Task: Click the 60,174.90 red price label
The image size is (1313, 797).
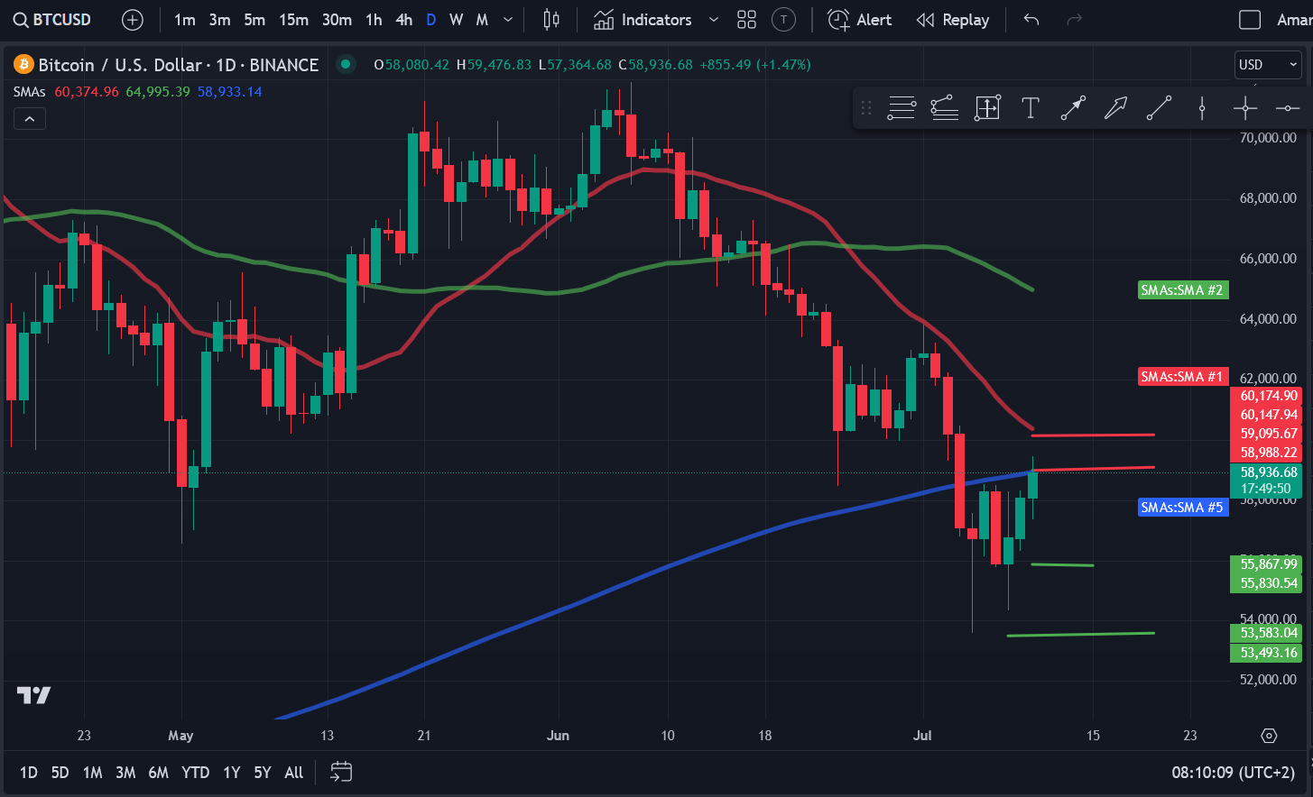Action: [1267, 396]
